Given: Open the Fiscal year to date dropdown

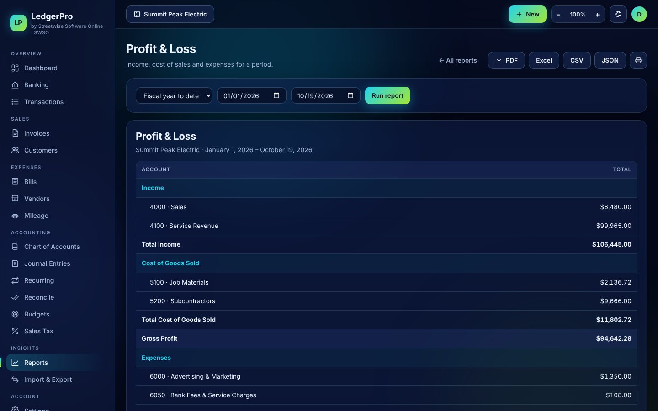Looking at the screenshot, I should pos(174,95).
